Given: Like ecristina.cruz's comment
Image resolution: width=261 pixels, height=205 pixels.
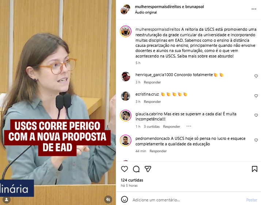Looking at the screenshot, I should (256, 96).
